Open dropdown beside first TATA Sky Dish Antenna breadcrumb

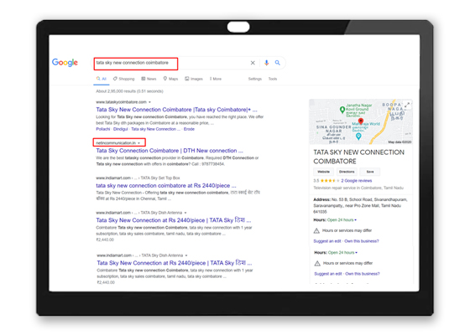(185, 213)
